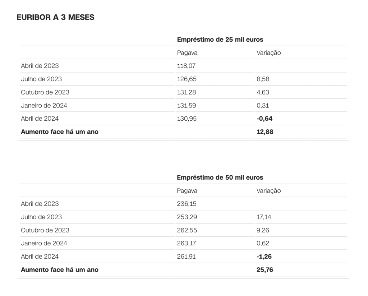Click the bold -1,26 variation value
The width and height of the screenshot is (368, 296).
pos(264,256)
